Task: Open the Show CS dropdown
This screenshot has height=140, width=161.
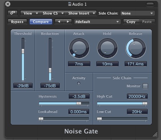Action: [x=53, y=13]
